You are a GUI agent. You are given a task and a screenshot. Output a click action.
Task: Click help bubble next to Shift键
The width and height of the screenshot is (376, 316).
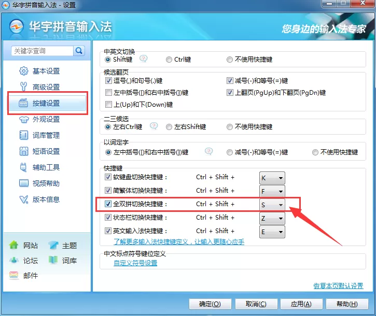[x=143, y=58]
